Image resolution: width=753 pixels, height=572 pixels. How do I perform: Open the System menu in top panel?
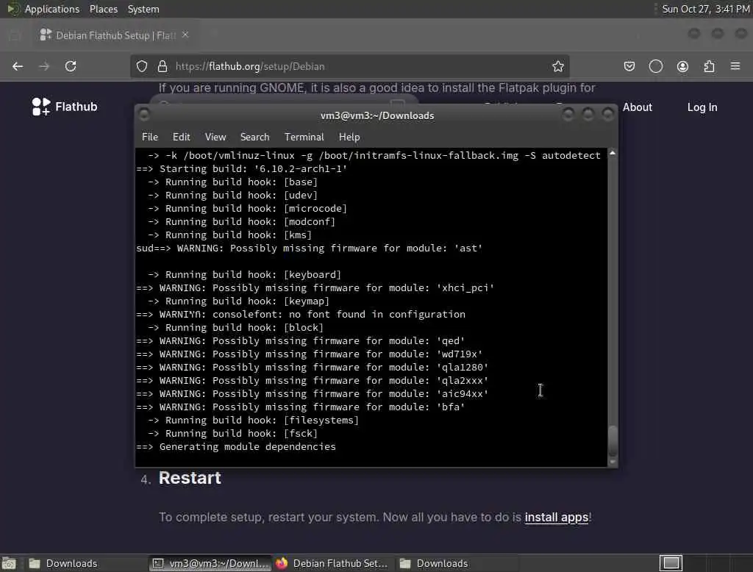[143, 9]
